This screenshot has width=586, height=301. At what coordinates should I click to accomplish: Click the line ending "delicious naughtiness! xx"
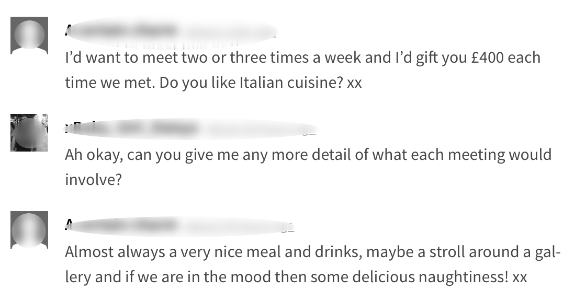(x=296, y=277)
